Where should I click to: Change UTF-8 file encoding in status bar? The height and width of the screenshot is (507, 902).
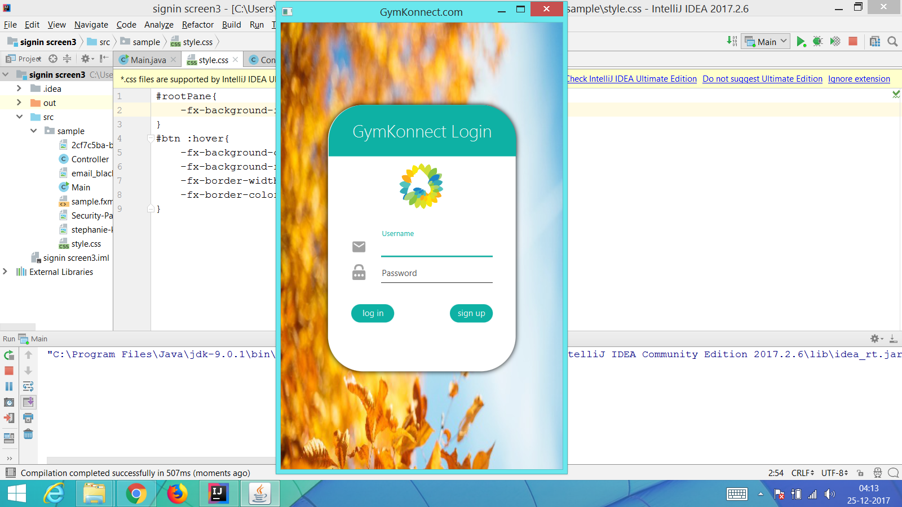click(x=834, y=473)
